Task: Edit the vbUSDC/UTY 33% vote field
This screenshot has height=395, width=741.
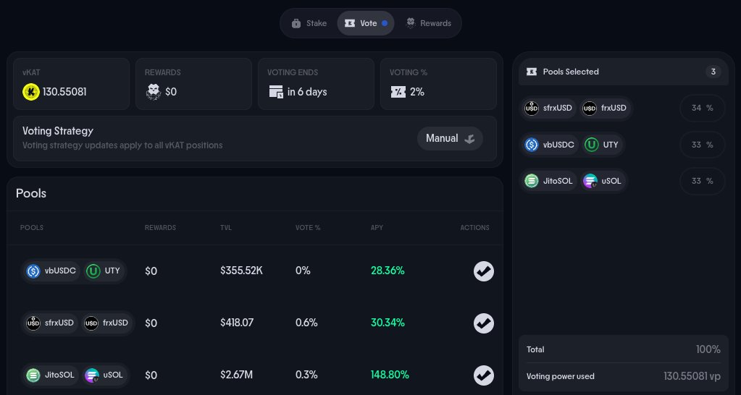Action: point(701,145)
